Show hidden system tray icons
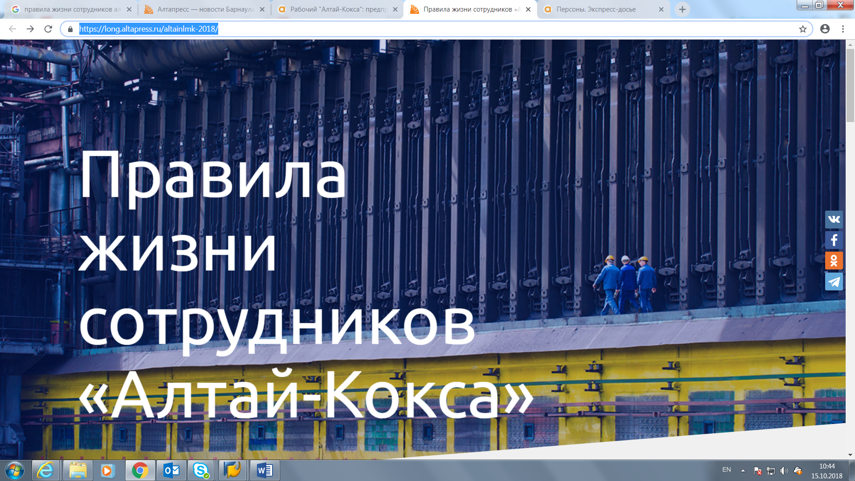 pyautogui.click(x=743, y=470)
